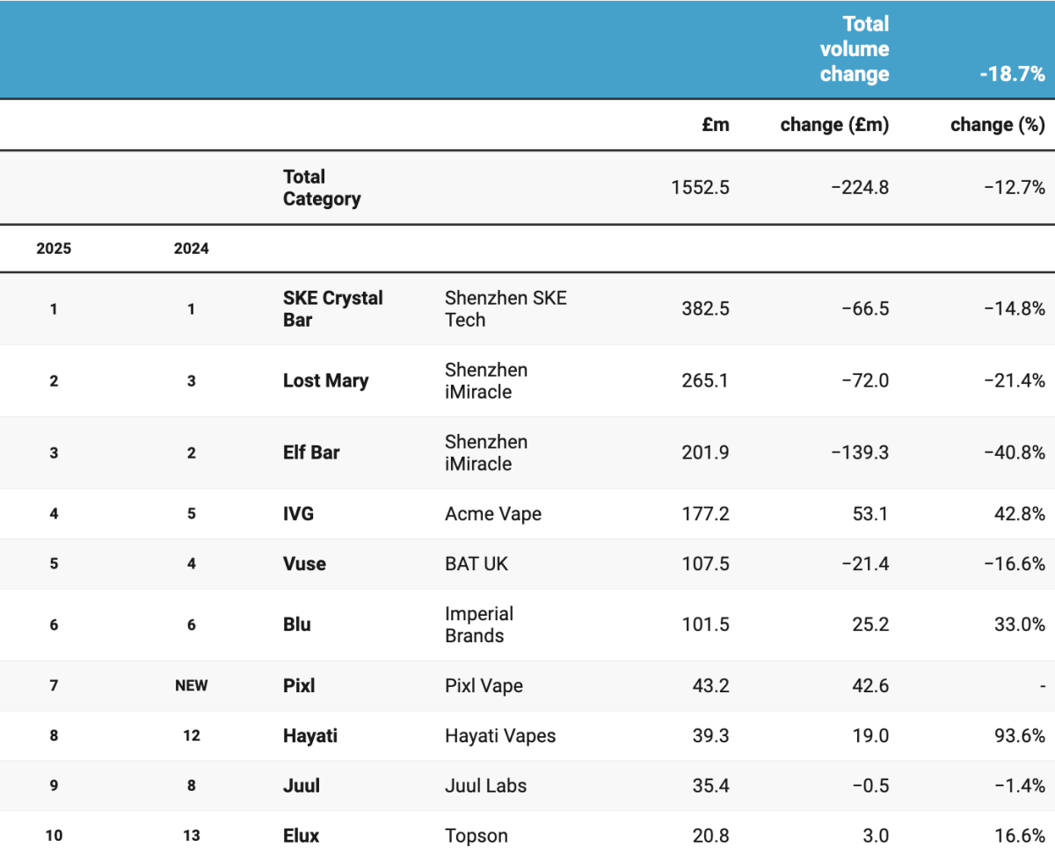Viewport: 1055px width, 868px height.
Task: Click the Pixl brand name
Action: tap(299, 685)
